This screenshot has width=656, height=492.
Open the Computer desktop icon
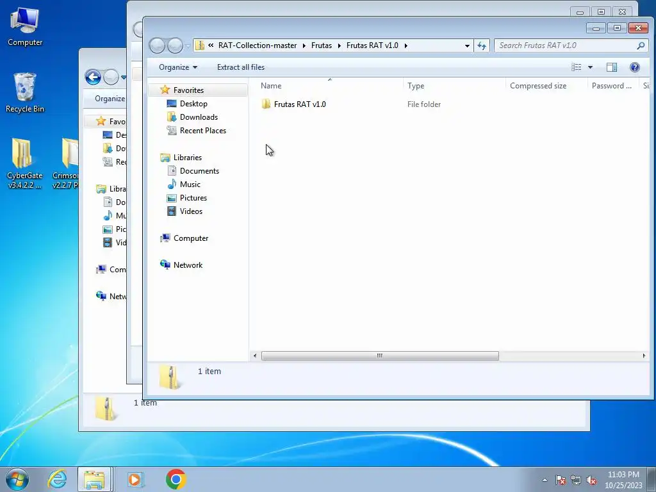(25, 26)
